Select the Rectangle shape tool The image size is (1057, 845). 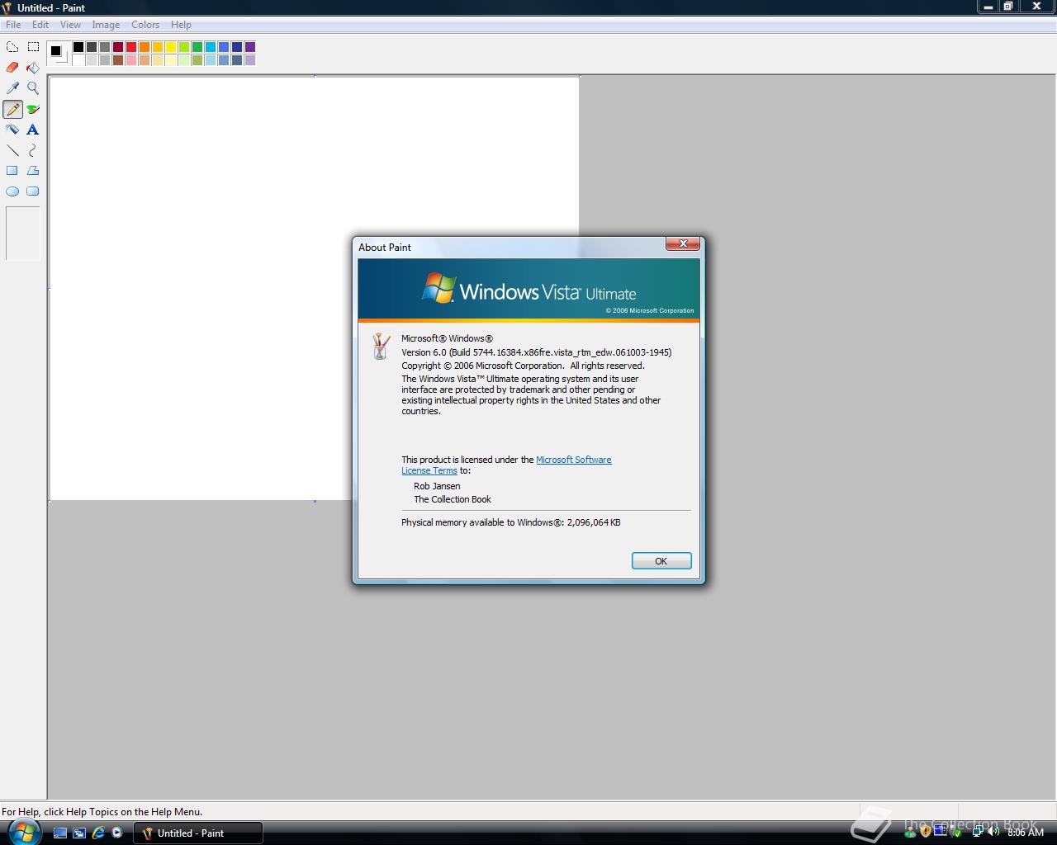pos(12,171)
